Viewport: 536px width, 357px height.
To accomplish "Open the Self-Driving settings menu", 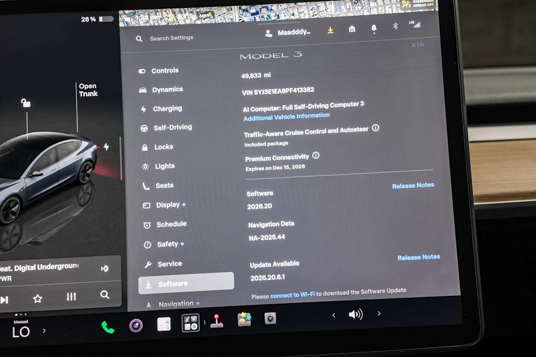I will click(x=166, y=128).
